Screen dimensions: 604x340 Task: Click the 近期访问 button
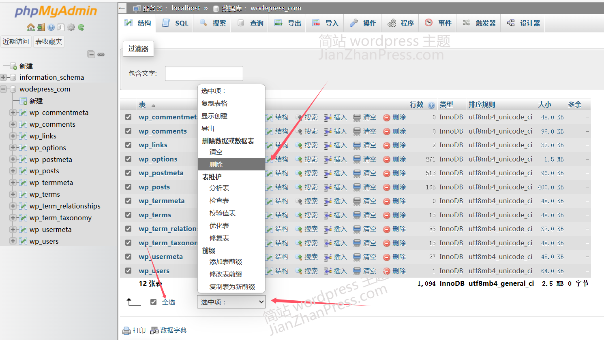16,41
